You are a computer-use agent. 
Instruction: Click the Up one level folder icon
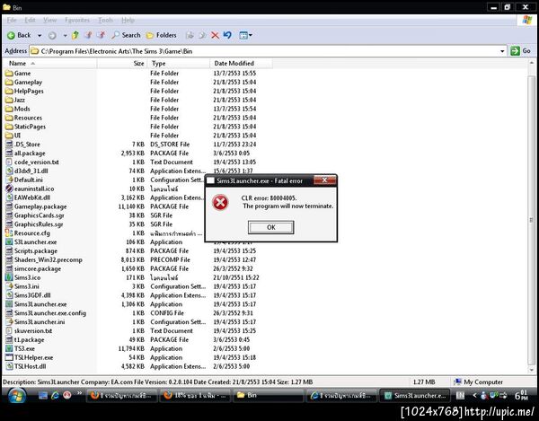click(75, 35)
